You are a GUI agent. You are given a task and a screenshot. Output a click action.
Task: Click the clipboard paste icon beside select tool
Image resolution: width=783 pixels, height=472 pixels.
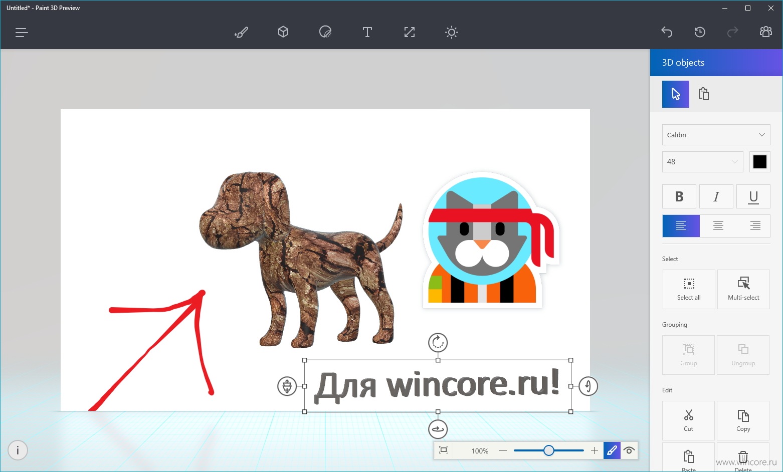point(704,94)
